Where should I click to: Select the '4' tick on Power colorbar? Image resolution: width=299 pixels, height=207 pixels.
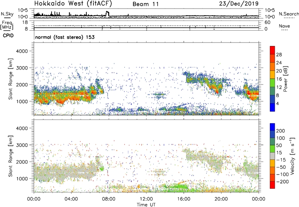(278, 103)
